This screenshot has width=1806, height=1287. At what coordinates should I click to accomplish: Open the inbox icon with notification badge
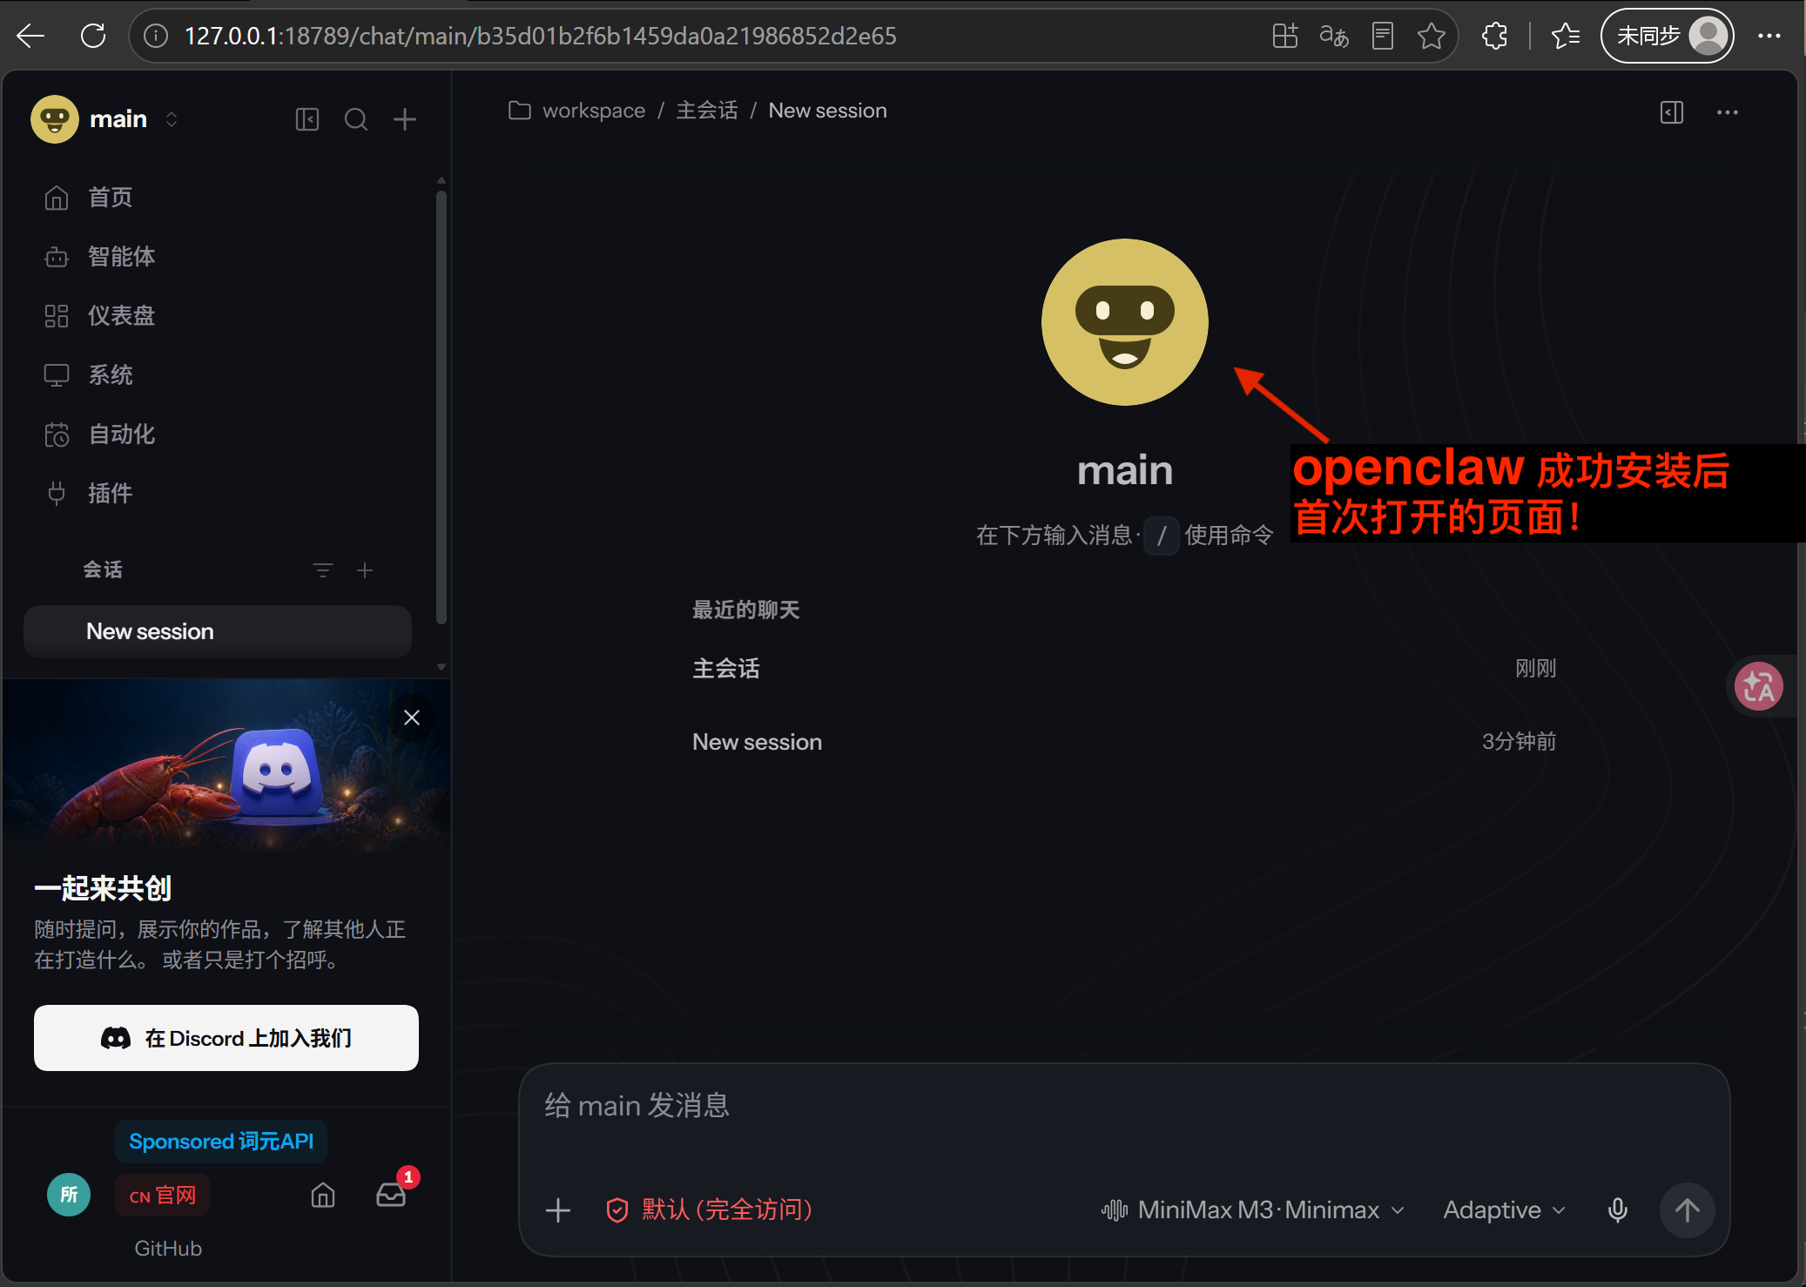coord(391,1196)
